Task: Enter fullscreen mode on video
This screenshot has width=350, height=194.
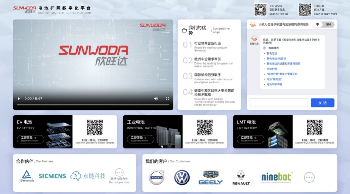Action: click(x=167, y=99)
